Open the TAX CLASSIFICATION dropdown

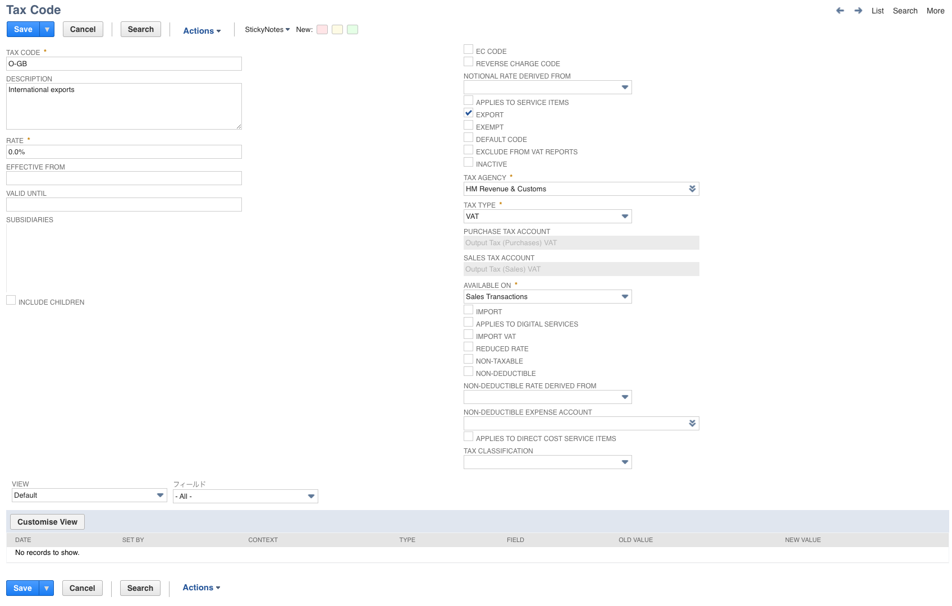[625, 462]
